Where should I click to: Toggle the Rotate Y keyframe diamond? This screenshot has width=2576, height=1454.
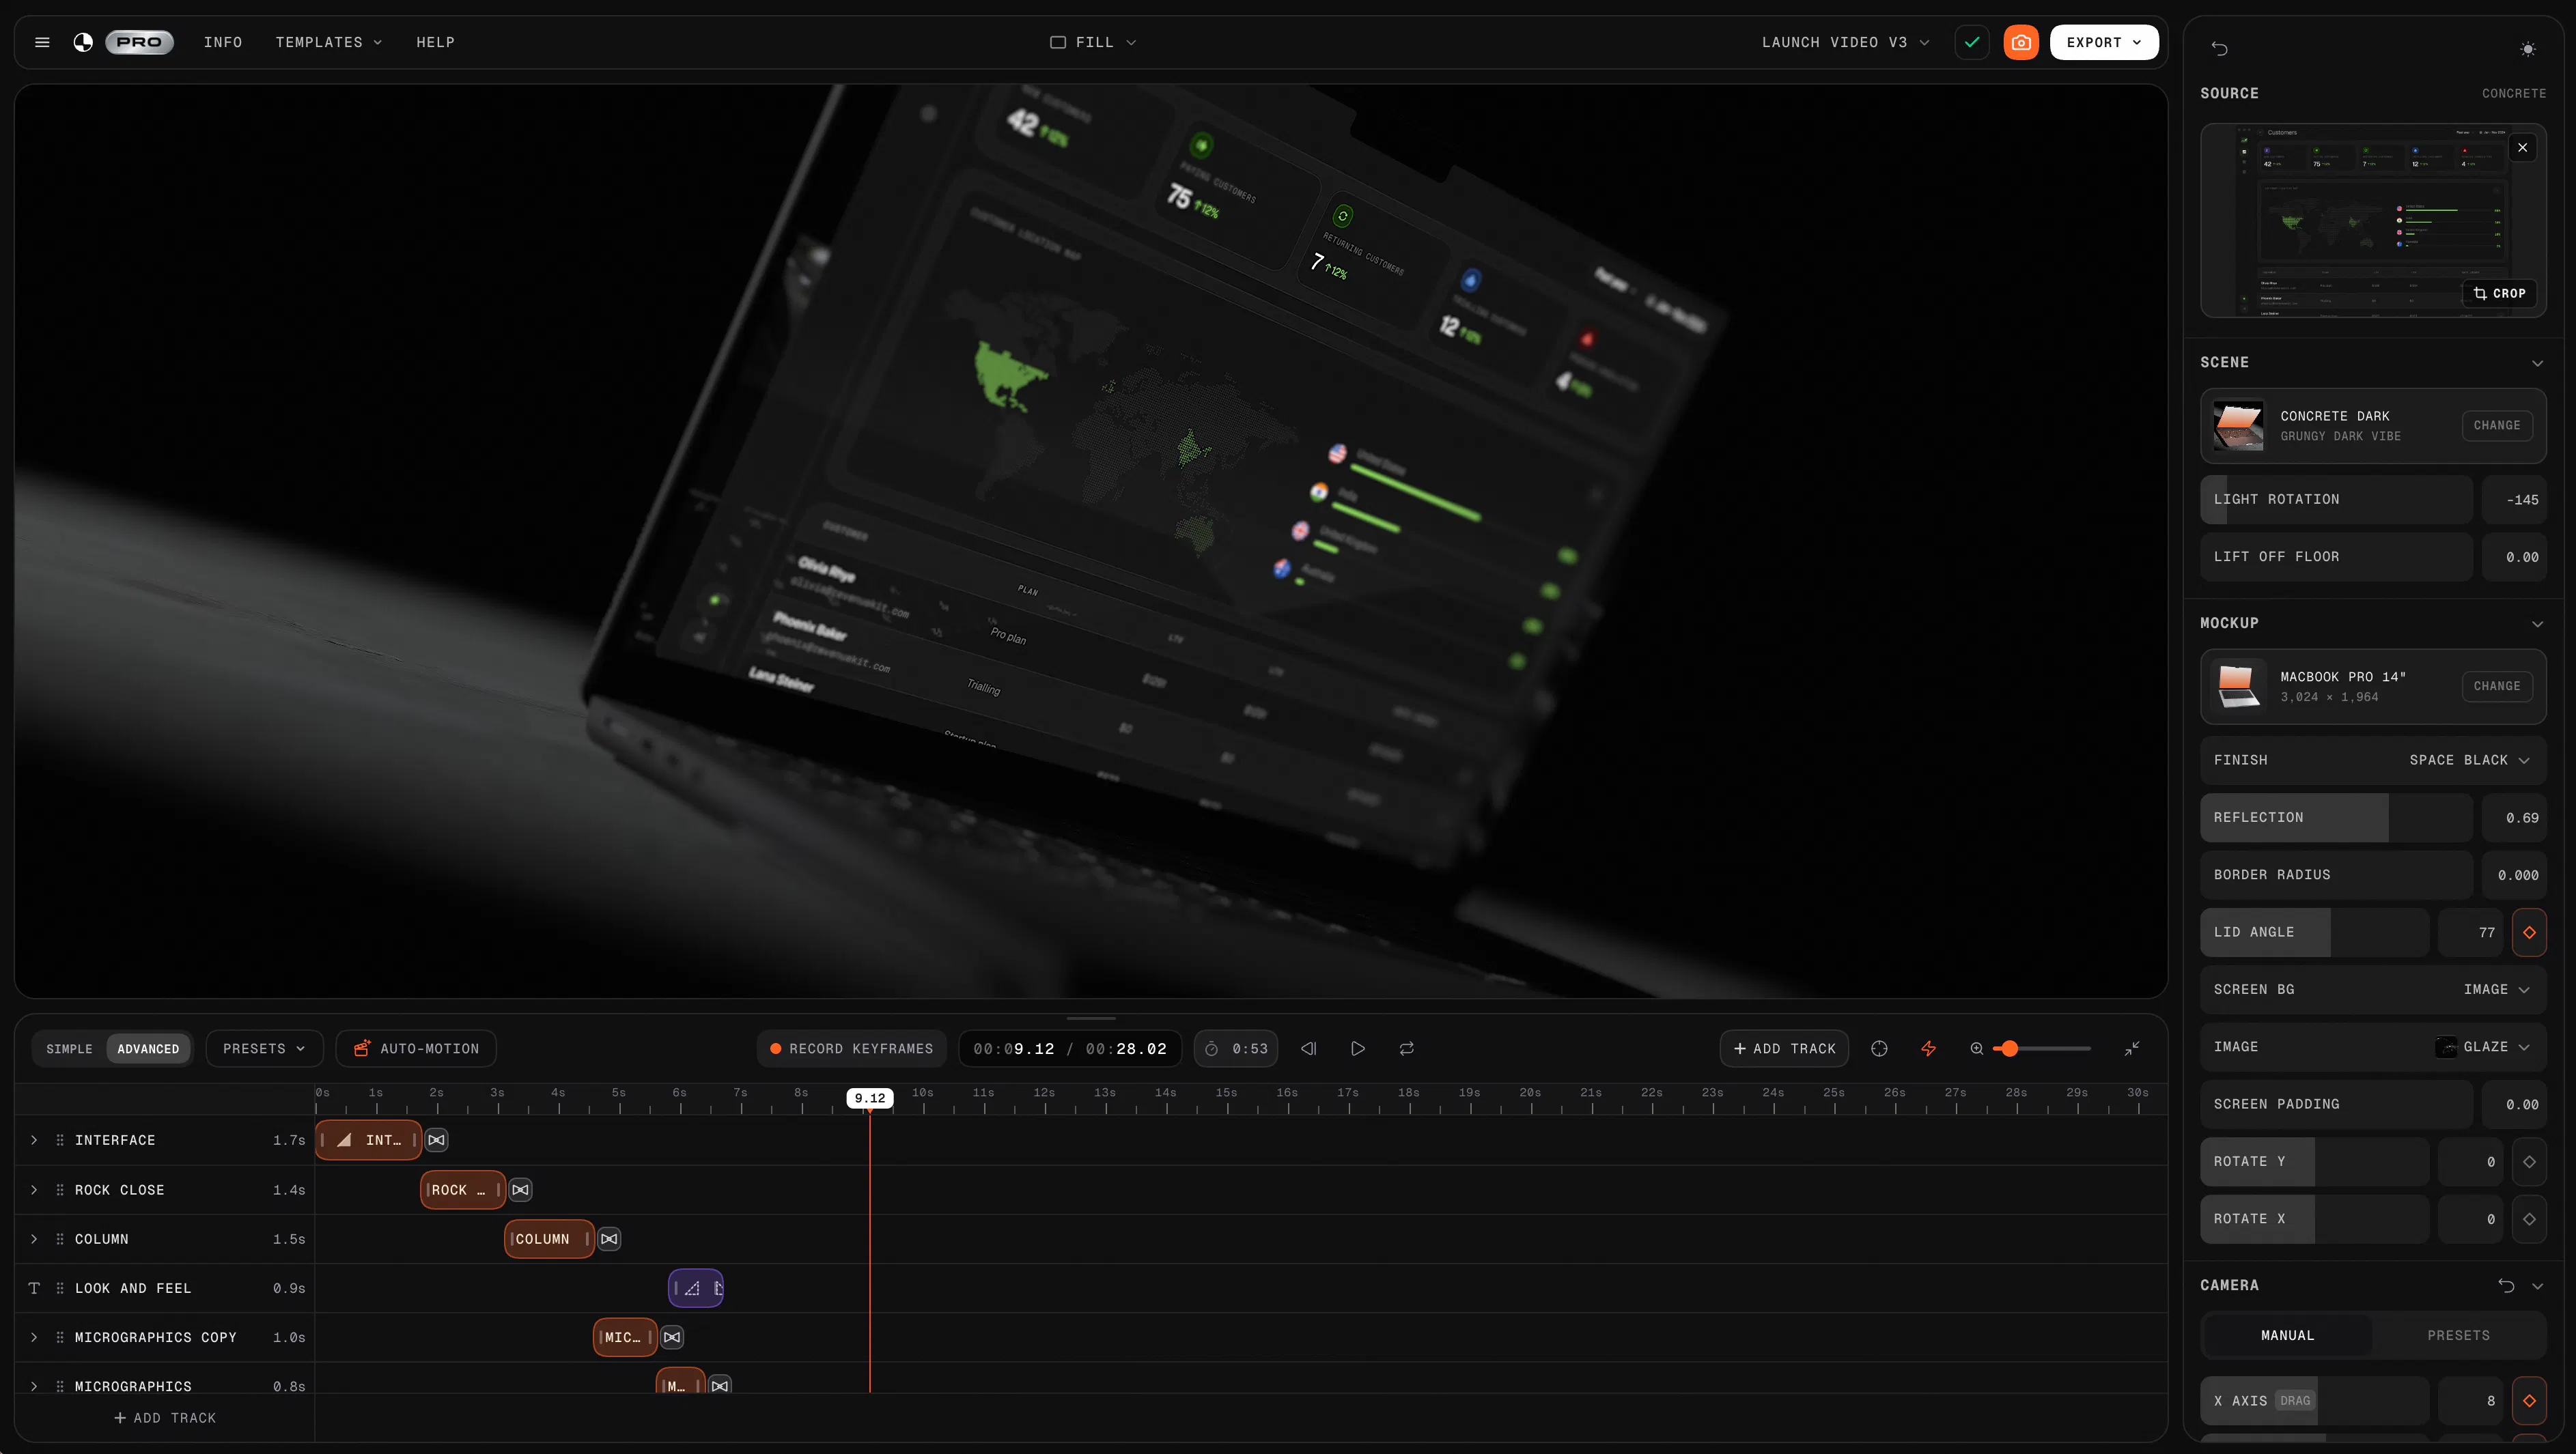click(2529, 1161)
